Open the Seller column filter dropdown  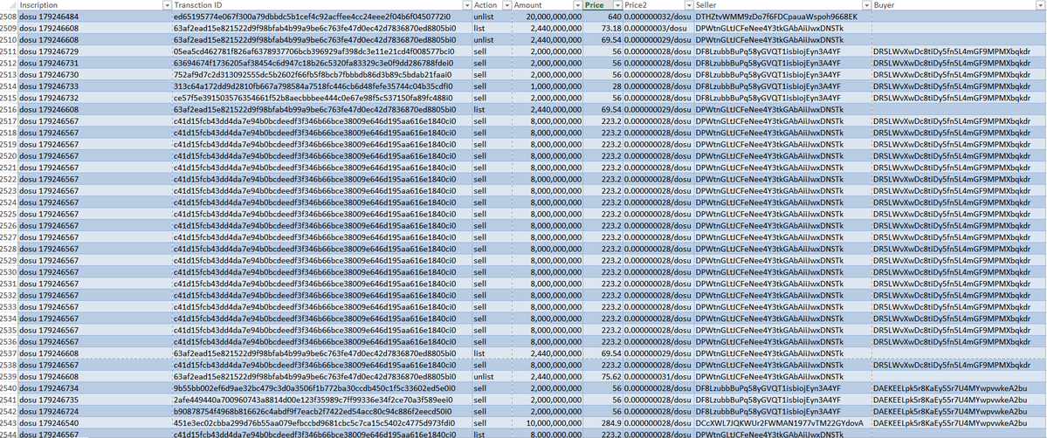(x=865, y=4)
